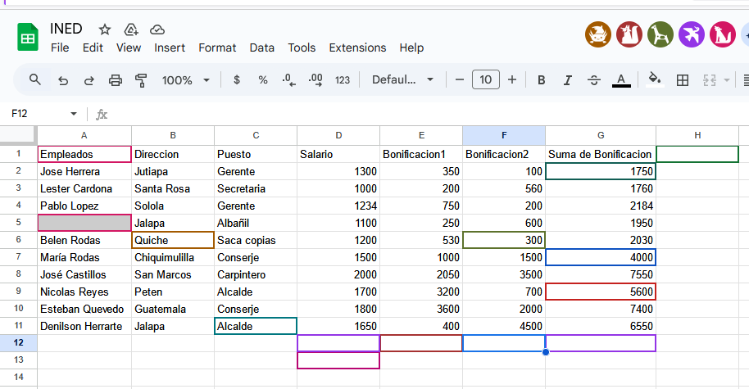Image resolution: width=749 pixels, height=389 pixels.
Task: Select cell Esteban Quevedo
Action: click(x=84, y=309)
